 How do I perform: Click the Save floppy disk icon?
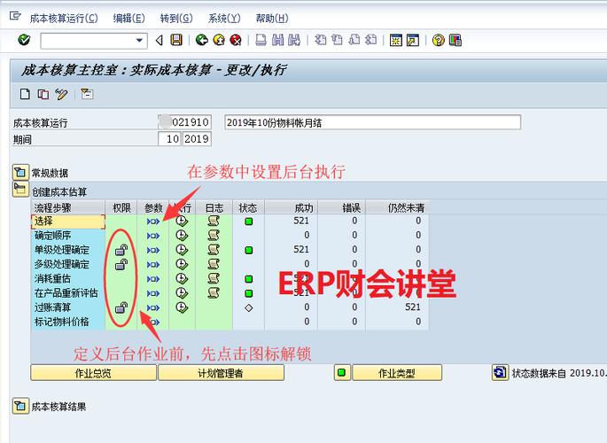tap(176, 40)
